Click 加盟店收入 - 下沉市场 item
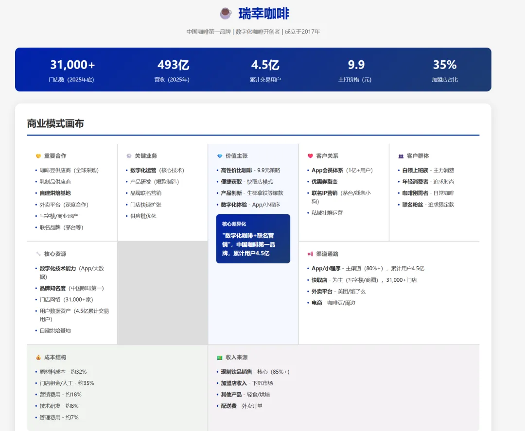 coord(247,383)
